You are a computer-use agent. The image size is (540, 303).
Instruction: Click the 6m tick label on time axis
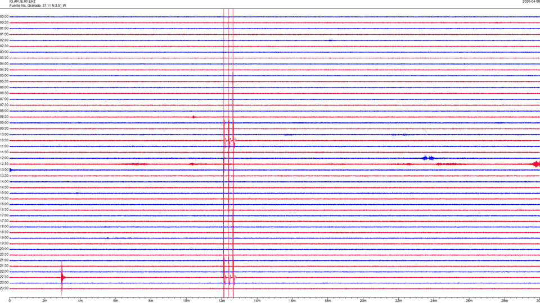click(116, 301)
